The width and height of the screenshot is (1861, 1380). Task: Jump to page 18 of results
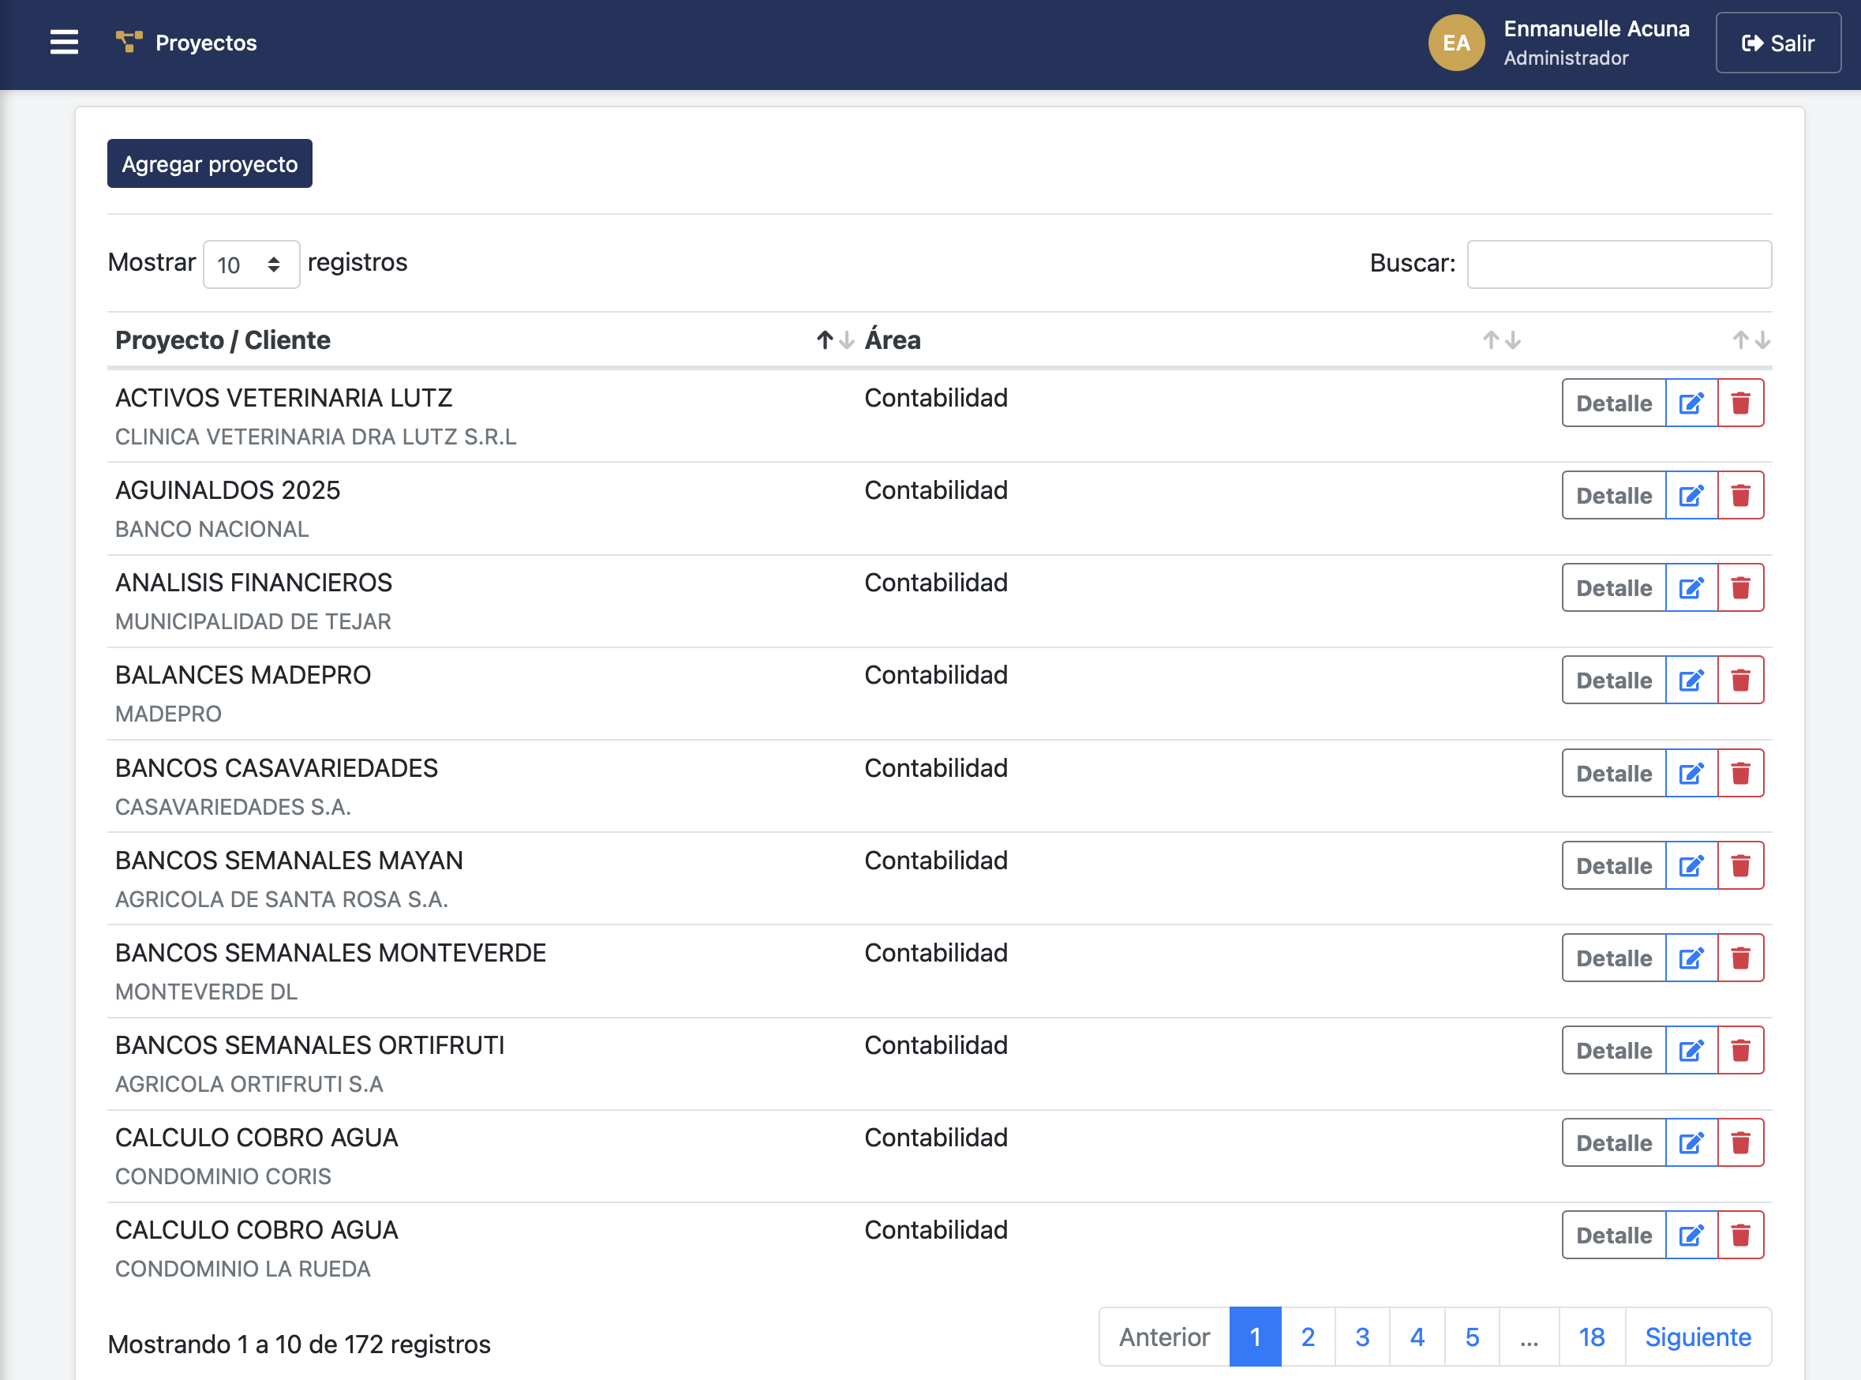[1591, 1337]
